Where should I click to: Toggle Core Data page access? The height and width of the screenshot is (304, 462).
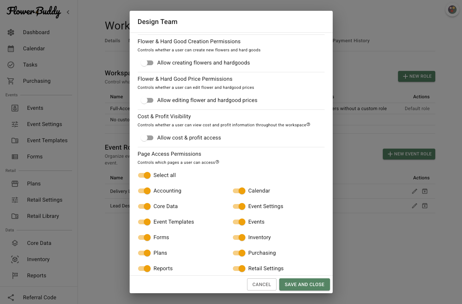[144, 206]
